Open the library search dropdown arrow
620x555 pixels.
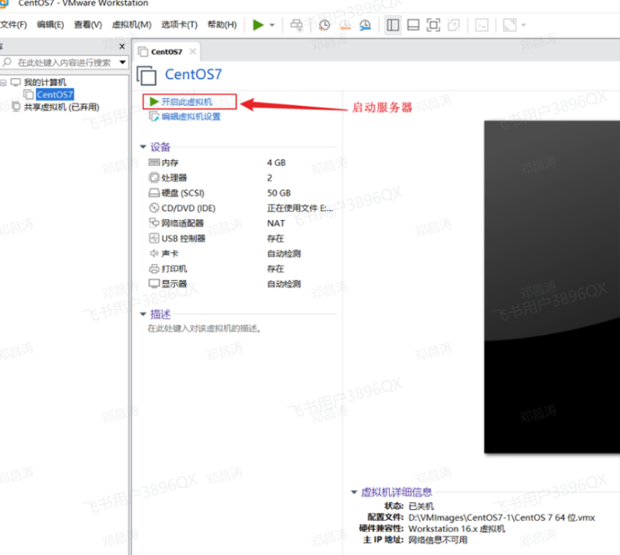(x=122, y=62)
